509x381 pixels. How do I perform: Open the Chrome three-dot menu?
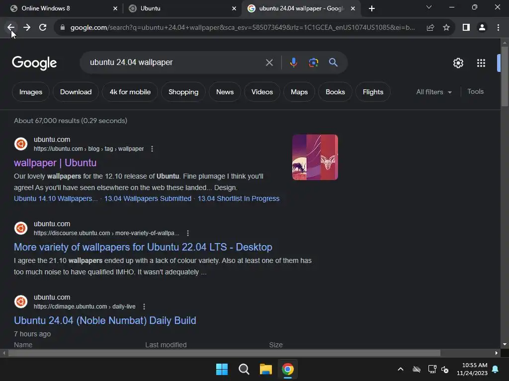coord(498,28)
